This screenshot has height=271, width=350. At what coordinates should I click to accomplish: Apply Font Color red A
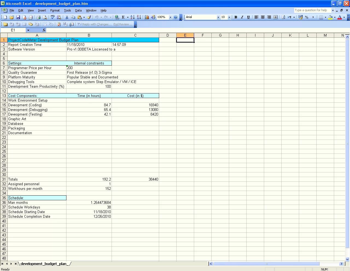(x=340, y=17)
